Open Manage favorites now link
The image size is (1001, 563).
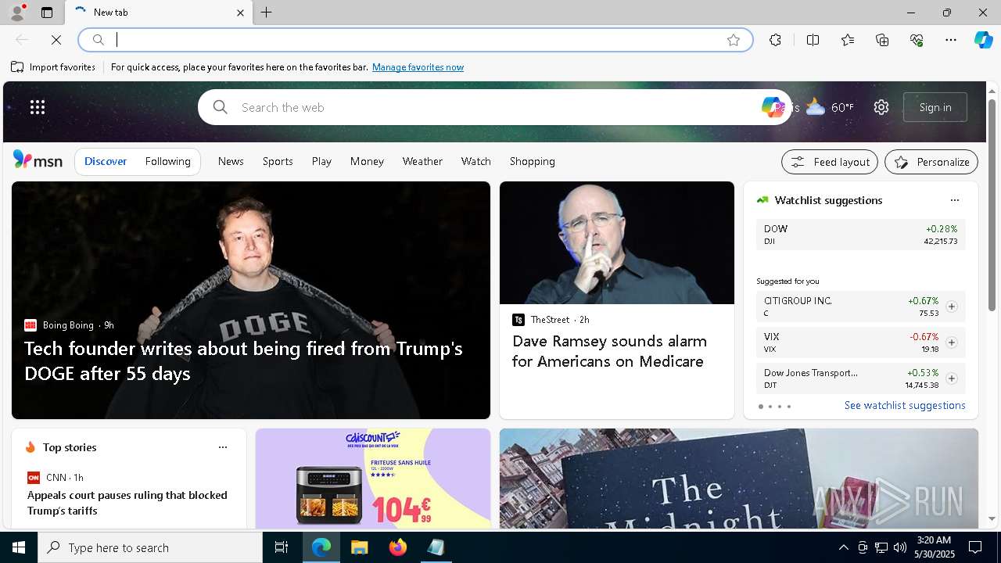pyautogui.click(x=418, y=67)
